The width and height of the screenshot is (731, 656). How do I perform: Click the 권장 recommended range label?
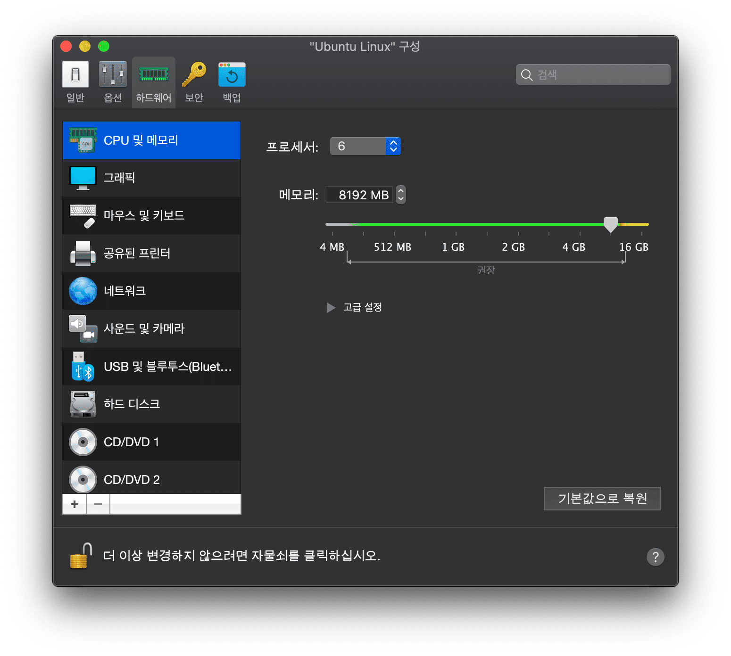coord(486,270)
